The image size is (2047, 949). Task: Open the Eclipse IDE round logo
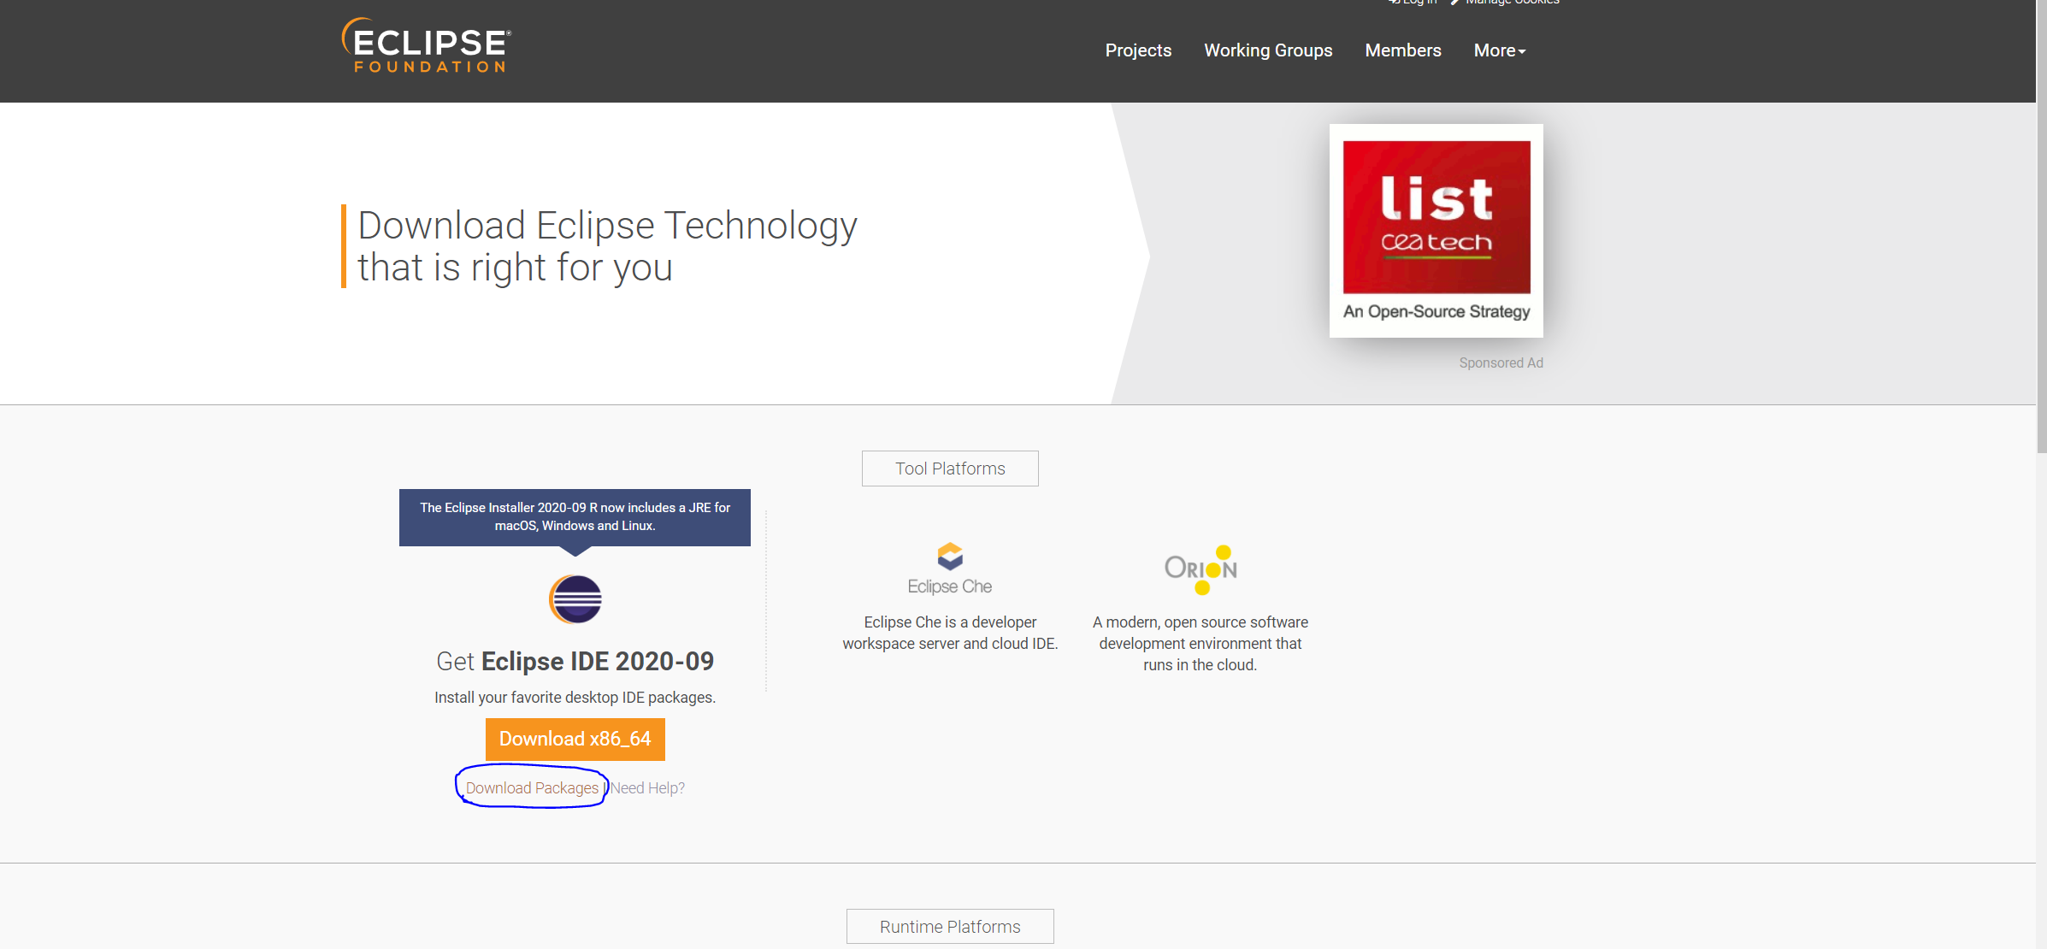[x=575, y=599]
